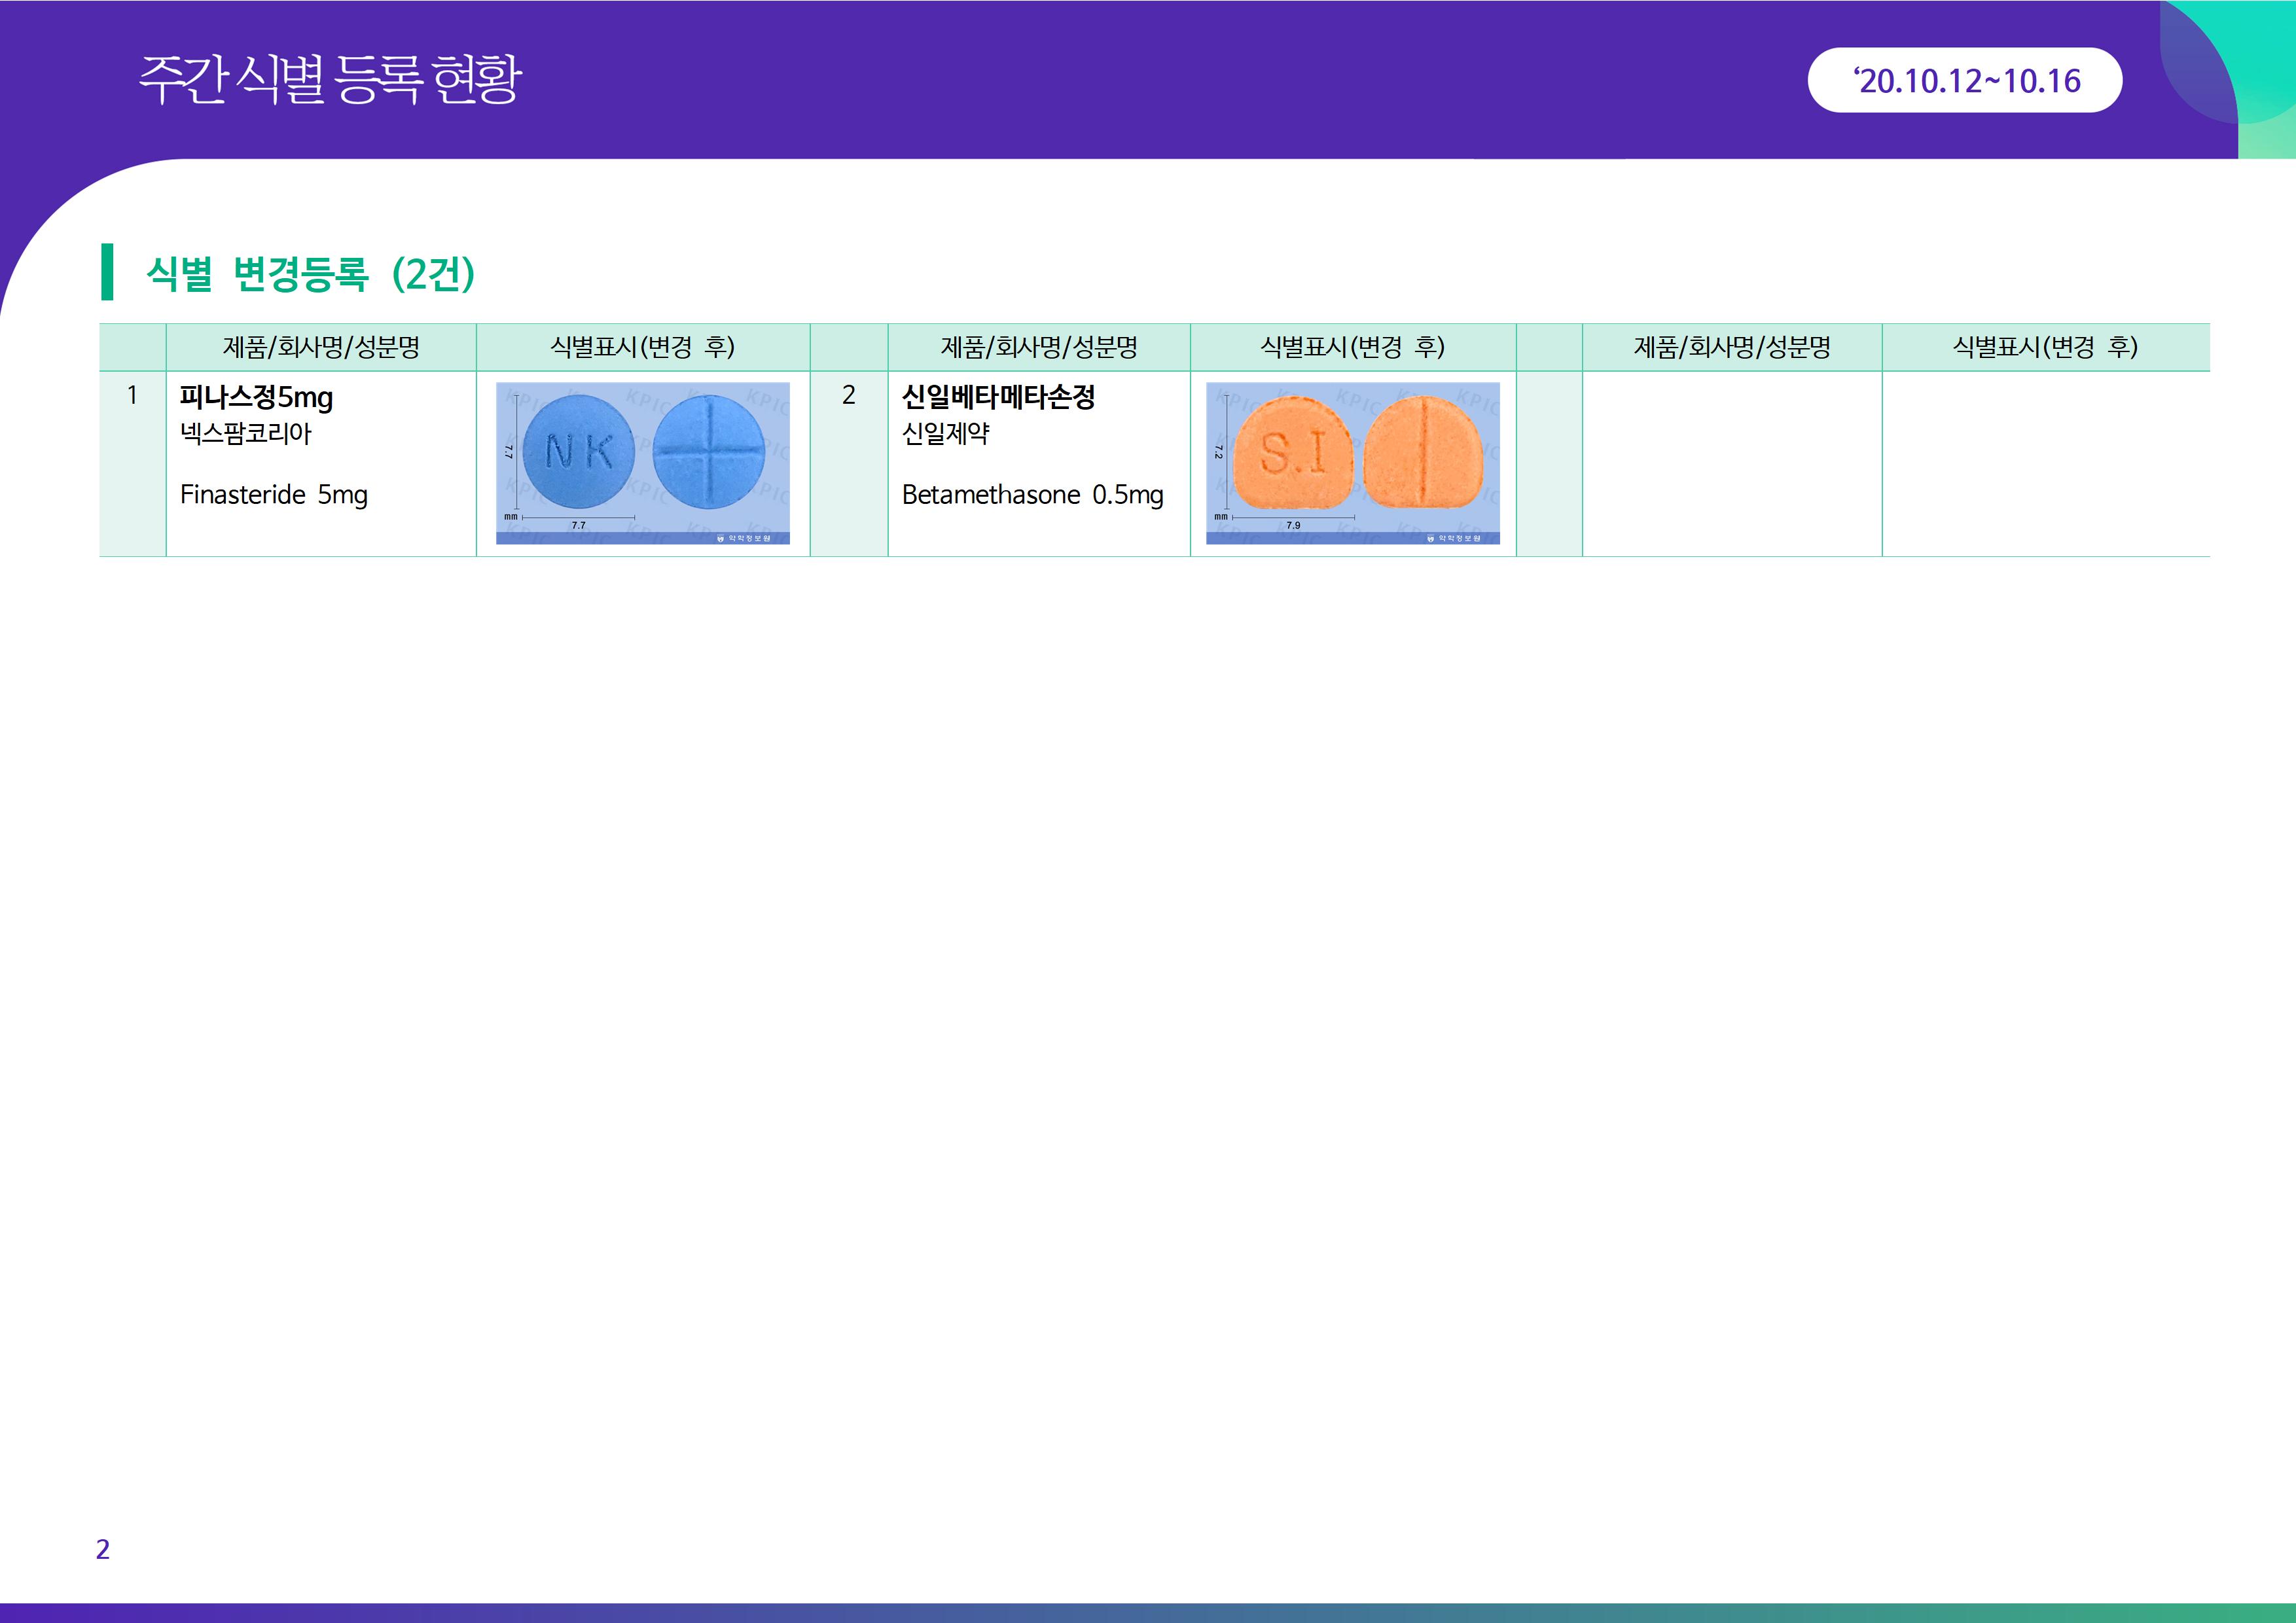The width and height of the screenshot is (2296, 1623).
Task: Select the product name 피나스정5mg
Action: 256,397
